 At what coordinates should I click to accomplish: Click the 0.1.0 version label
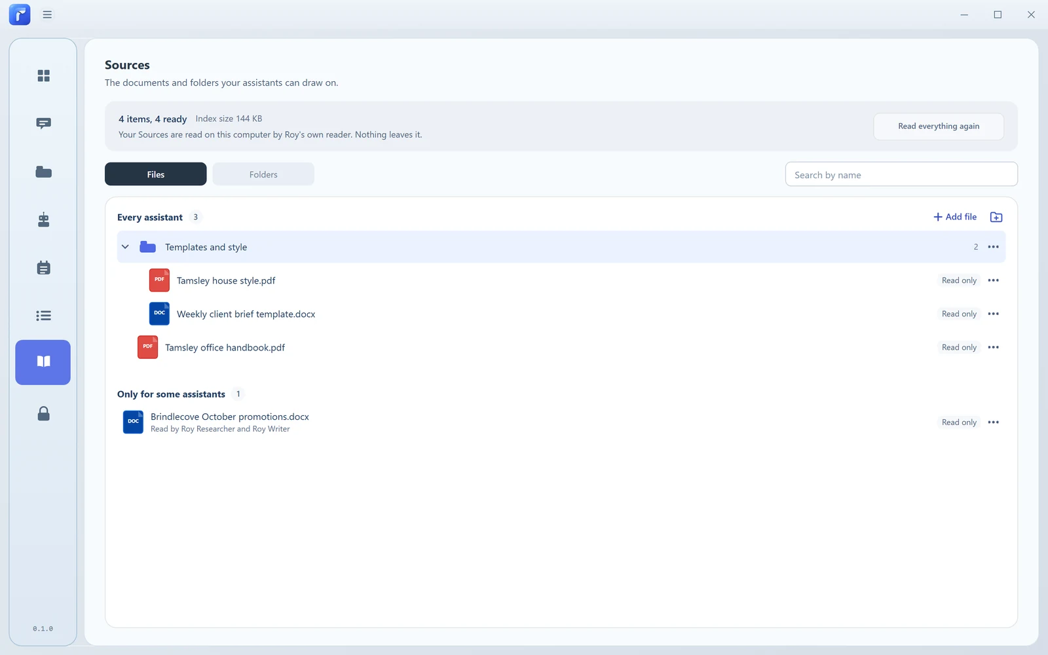click(43, 629)
